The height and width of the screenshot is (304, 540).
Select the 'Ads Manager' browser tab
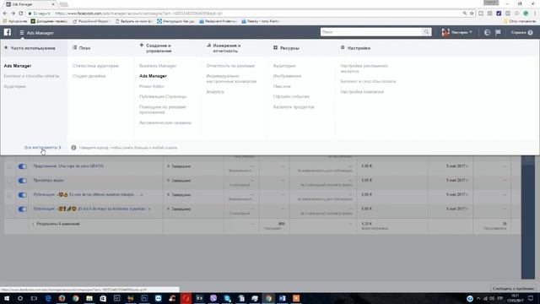30,4
